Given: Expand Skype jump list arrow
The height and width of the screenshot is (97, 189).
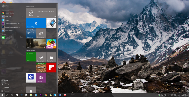Looking at the screenshot, I should (x=22, y=20).
